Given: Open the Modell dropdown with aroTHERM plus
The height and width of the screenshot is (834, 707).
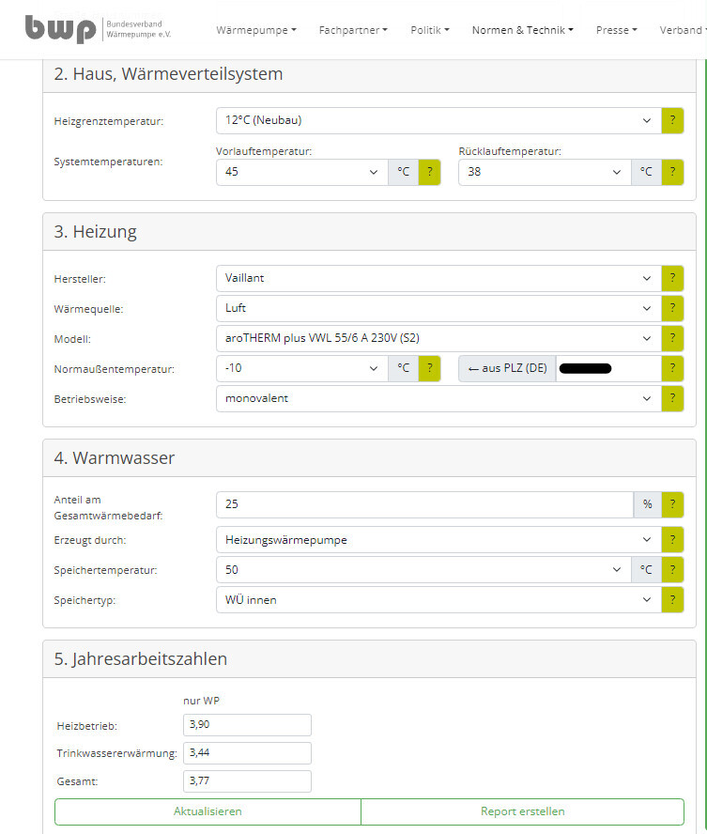Looking at the screenshot, I should point(438,338).
